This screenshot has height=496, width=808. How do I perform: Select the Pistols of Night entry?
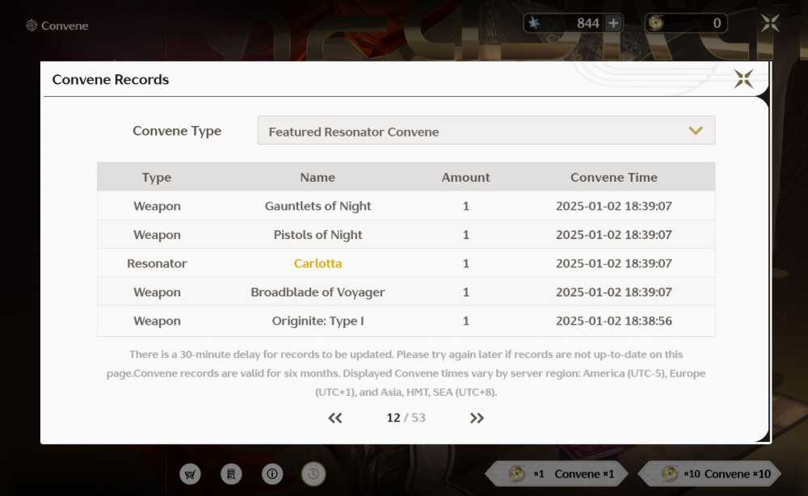[318, 235]
